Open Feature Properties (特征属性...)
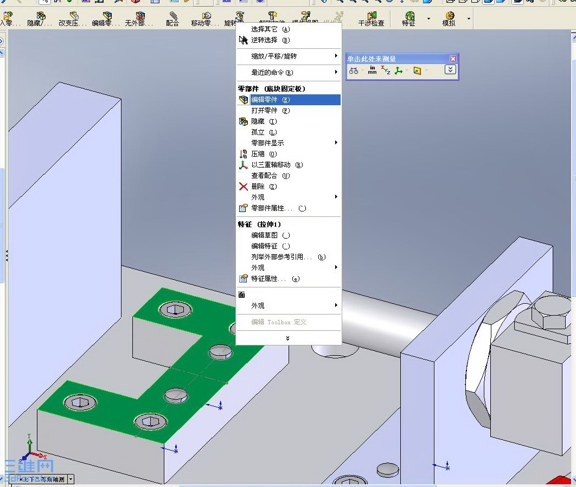This screenshot has width=576, height=487. coord(289,278)
